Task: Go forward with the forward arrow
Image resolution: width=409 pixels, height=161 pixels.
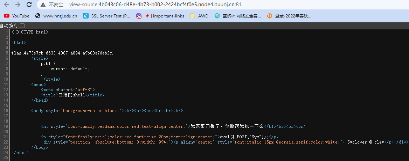Action: [18, 5]
